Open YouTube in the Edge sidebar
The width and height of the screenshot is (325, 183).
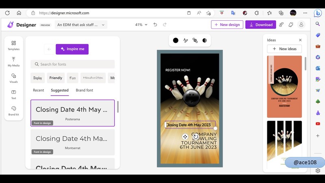[x=318, y=124]
